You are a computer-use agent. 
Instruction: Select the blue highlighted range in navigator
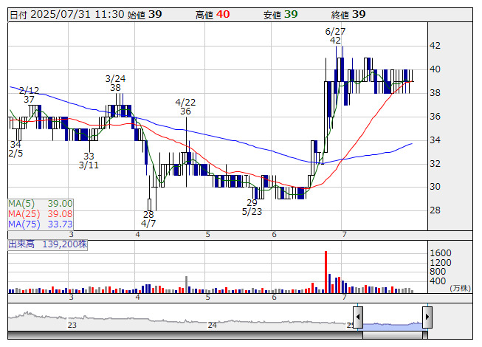click(393, 326)
